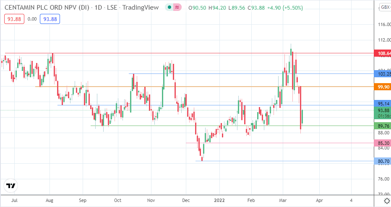The image size is (391, 207).
Task: Click the Apr label on time axis
Action: pos(319,200)
